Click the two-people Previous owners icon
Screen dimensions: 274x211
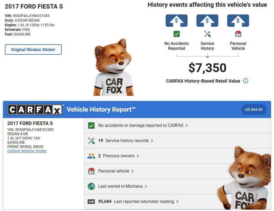(x=91, y=156)
